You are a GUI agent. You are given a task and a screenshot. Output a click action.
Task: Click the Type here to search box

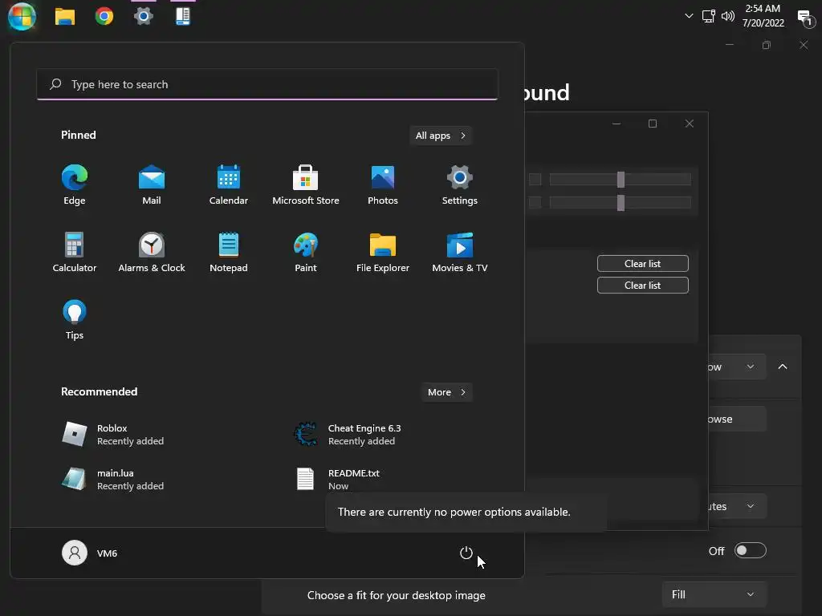click(267, 84)
